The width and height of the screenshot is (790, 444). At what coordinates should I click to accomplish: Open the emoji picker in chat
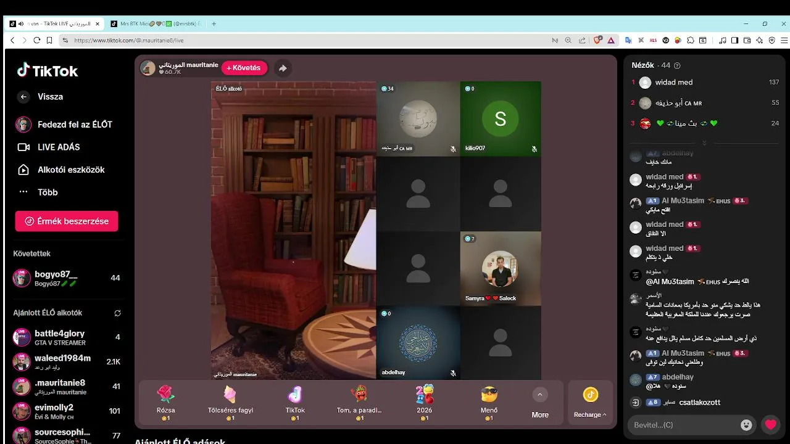pos(747,425)
